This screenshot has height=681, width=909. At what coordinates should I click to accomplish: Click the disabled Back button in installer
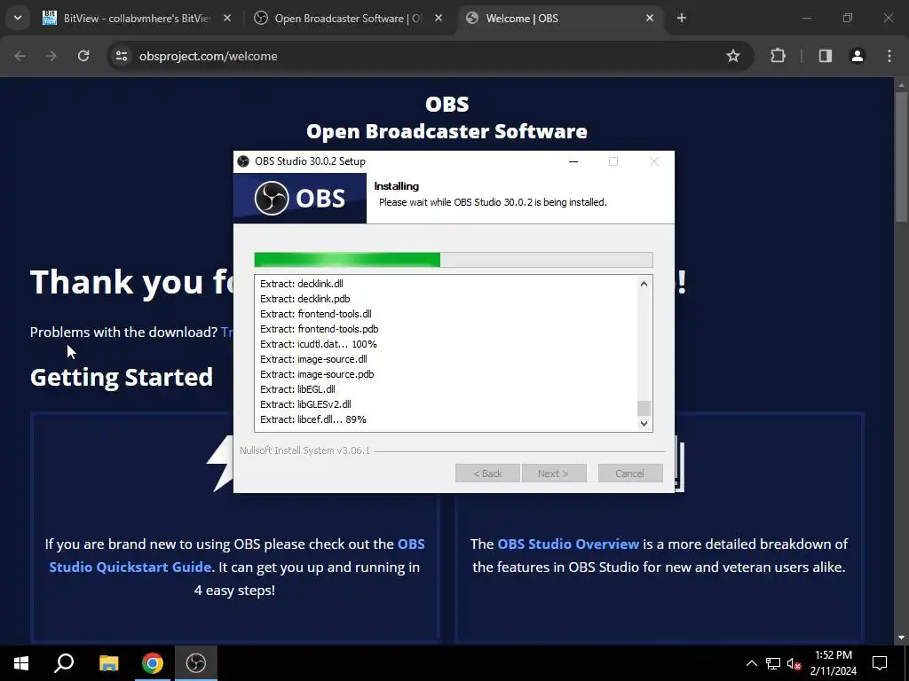tap(487, 474)
